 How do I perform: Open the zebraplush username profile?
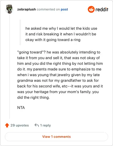27,9
